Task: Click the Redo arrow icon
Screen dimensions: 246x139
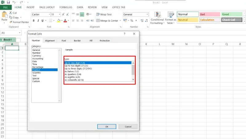Action: pos(21,2)
